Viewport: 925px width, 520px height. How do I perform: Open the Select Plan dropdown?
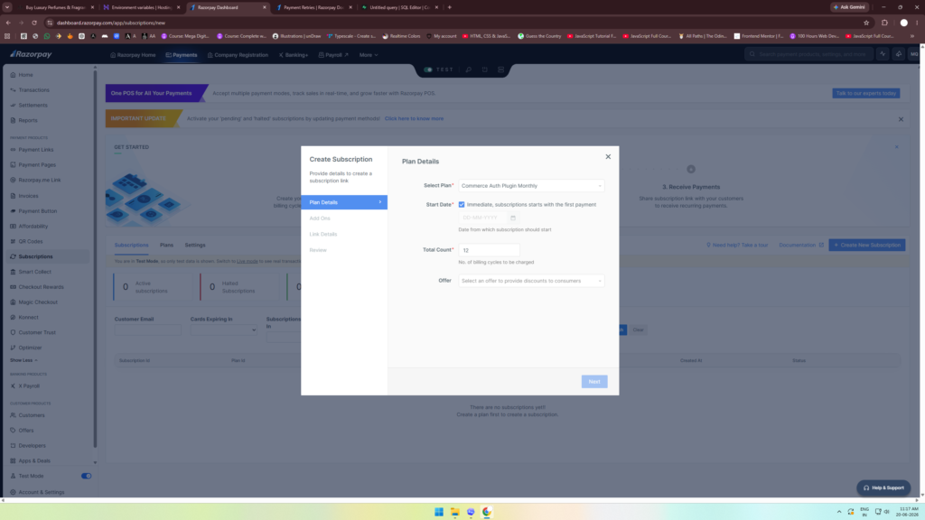click(531, 186)
